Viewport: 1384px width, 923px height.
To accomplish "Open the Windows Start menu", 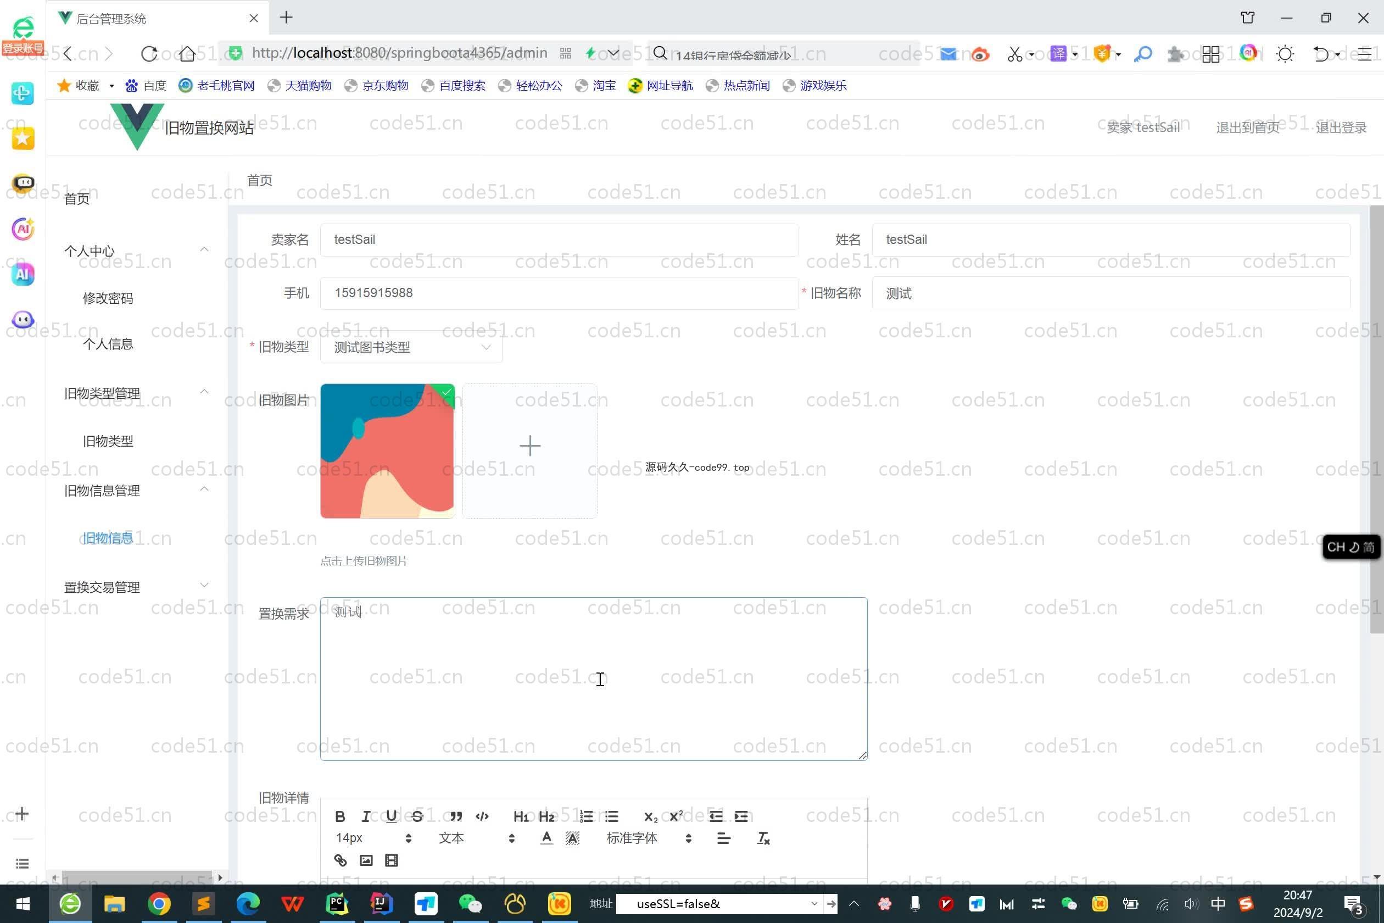I will 23,904.
